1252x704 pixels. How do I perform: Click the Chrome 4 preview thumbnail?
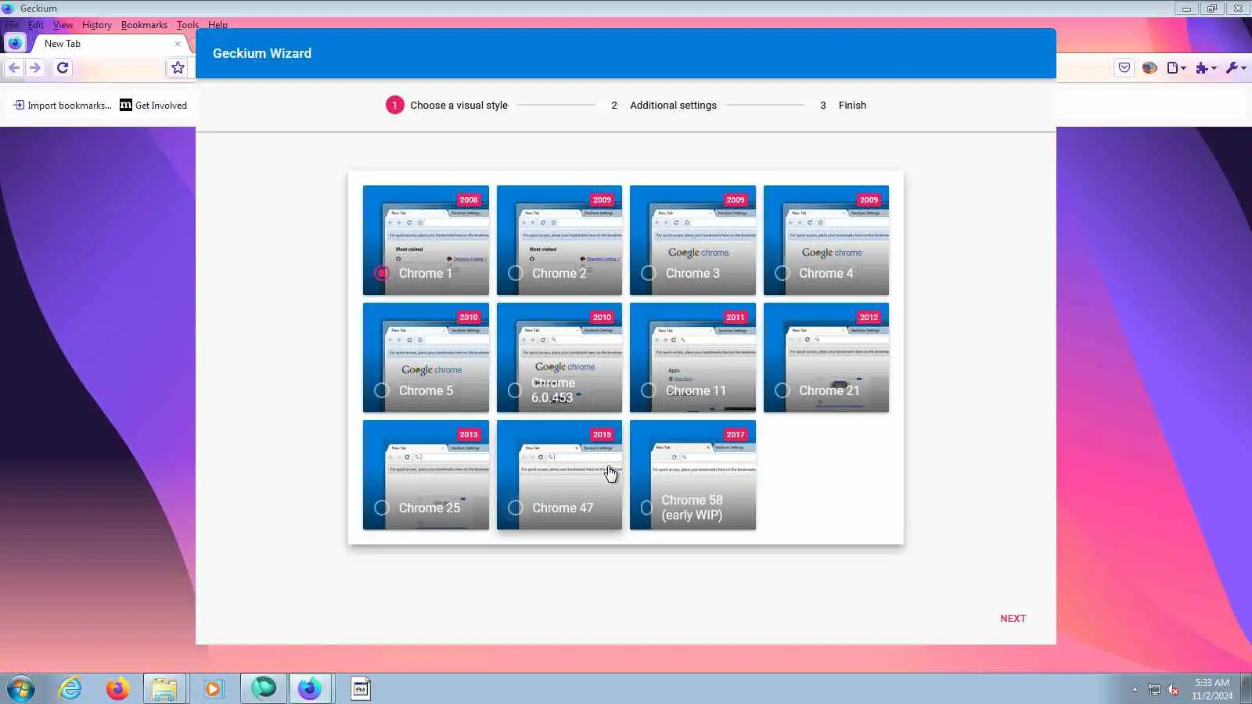[826, 239]
